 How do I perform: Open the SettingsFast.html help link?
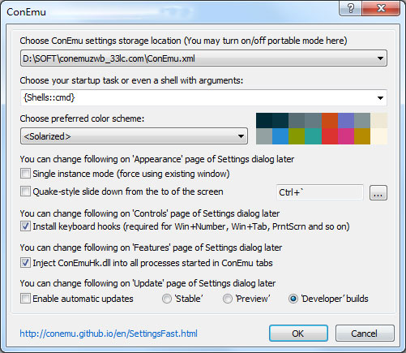109,334
